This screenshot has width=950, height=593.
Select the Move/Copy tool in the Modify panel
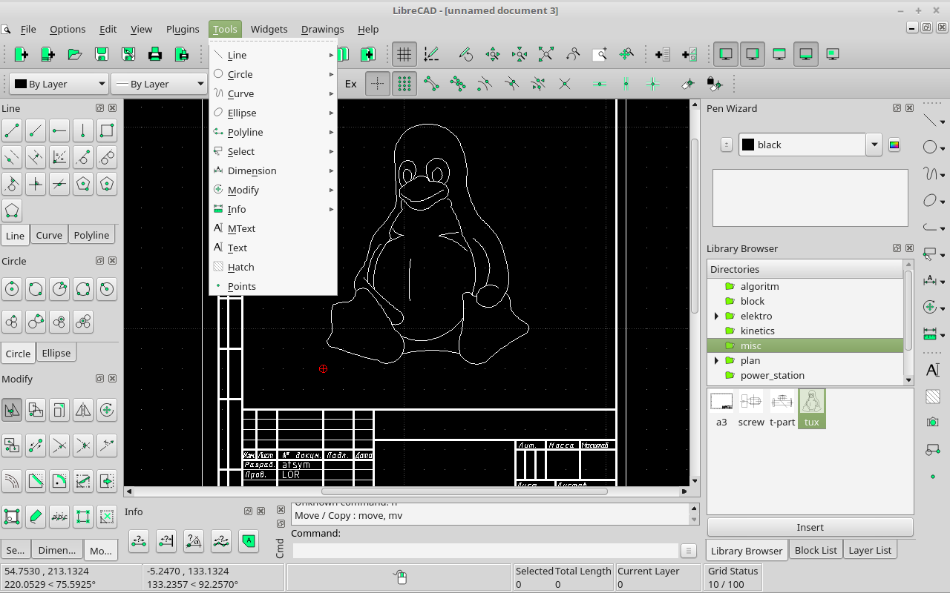[12, 409]
